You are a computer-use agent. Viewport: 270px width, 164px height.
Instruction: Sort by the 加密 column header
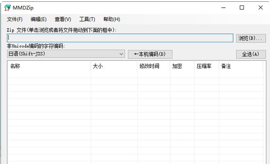click(182, 66)
